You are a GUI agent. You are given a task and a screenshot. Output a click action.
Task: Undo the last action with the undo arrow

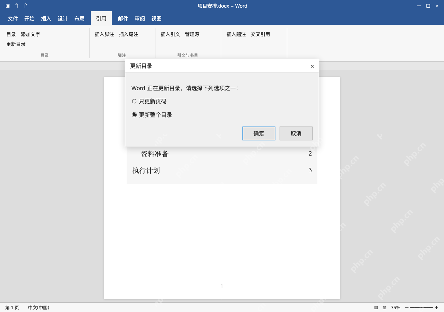pos(17,6)
